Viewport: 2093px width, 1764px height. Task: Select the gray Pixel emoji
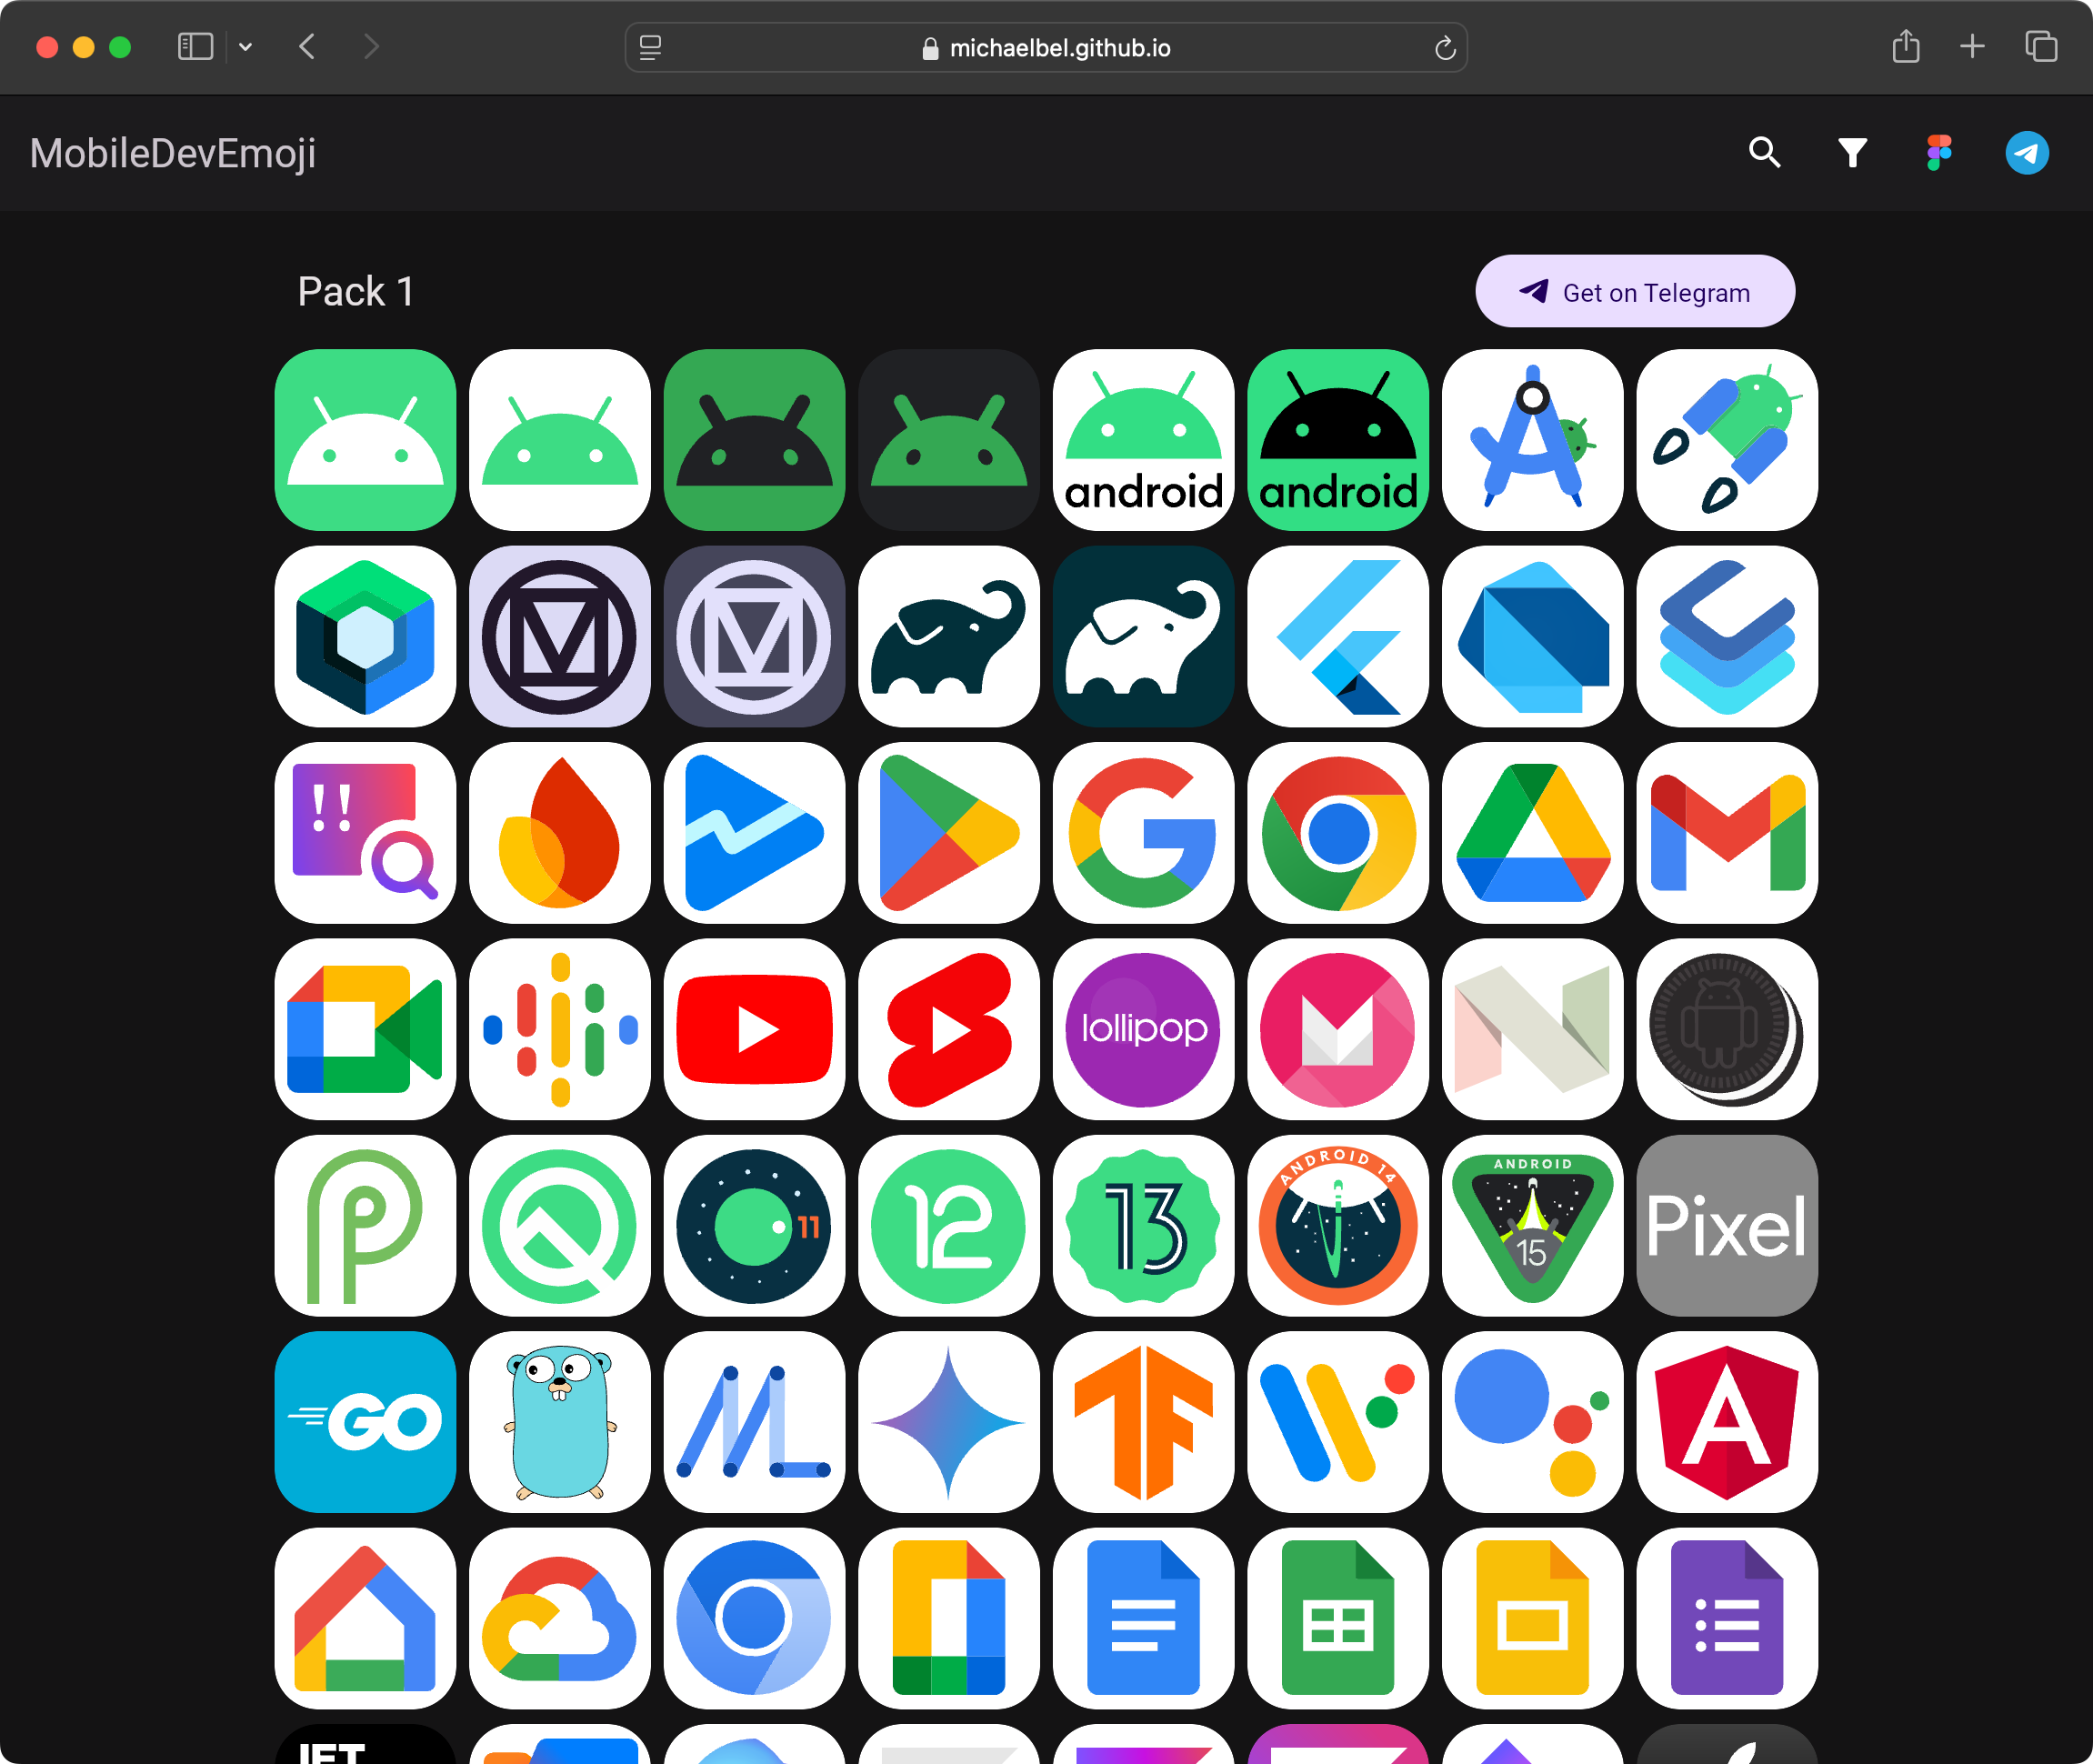click(1728, 1226)
